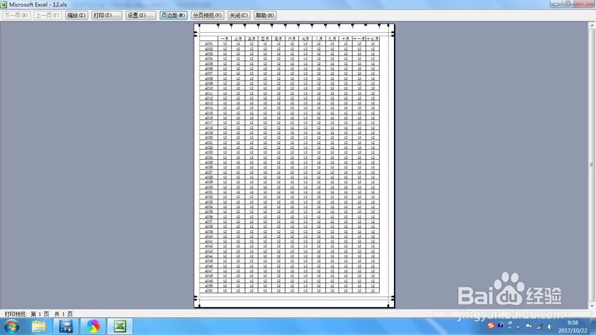Click row label A025 in preview
The height and width of the screenshot is (335, 596).
coord(209,162)
